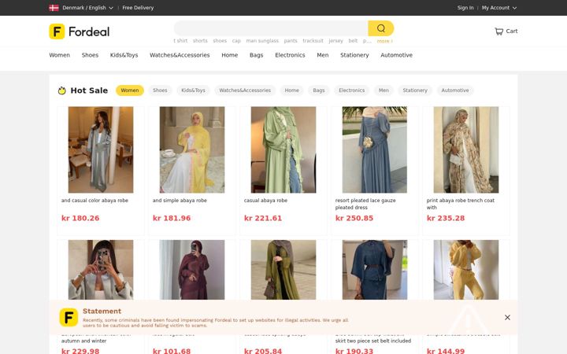Image resolution: width=567 pixels, height=354 pixels.
Task: Click the 't shirt' search suggestion
Action: pos(180,41)
